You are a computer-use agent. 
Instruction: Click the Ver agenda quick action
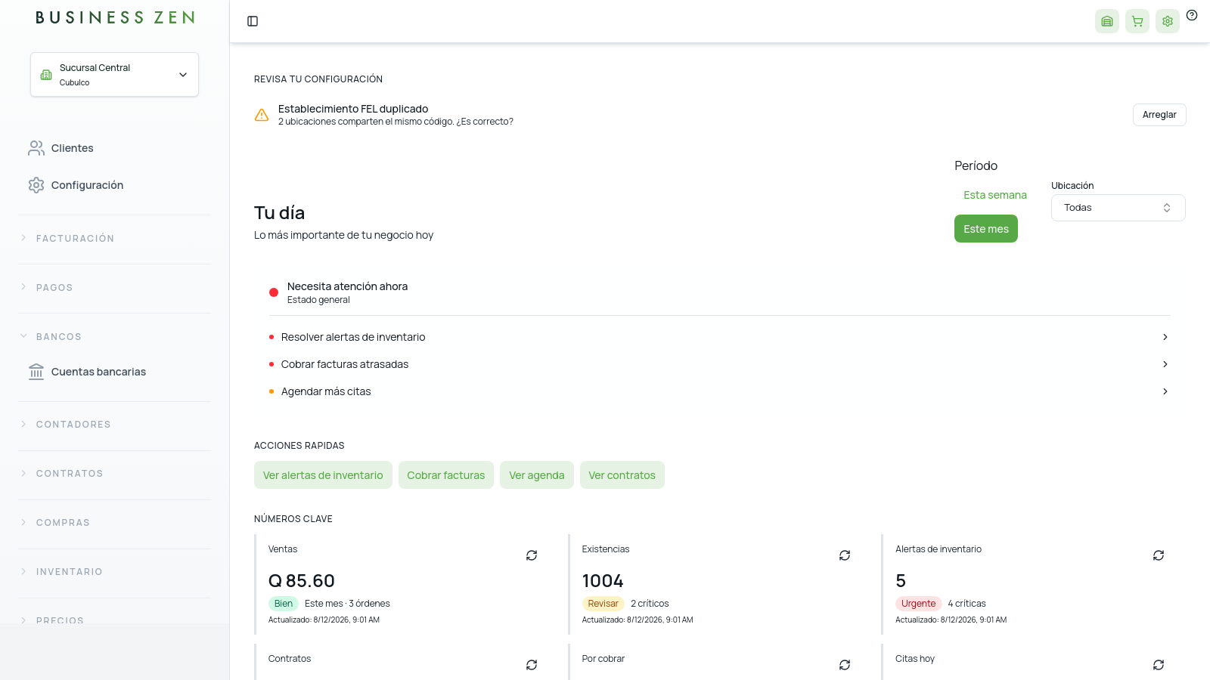coord(537,475)
